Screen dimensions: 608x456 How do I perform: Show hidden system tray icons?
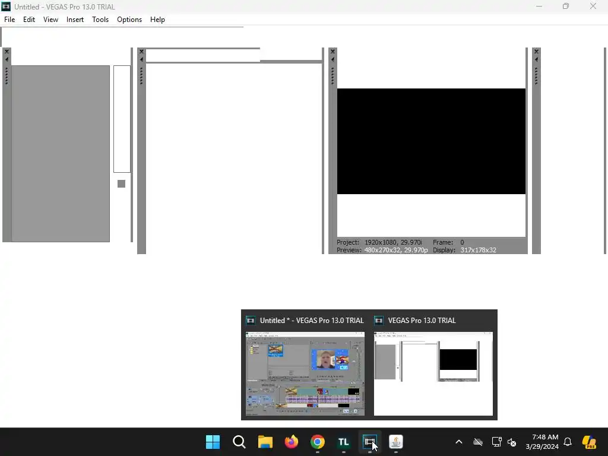(x=459, y=442)
